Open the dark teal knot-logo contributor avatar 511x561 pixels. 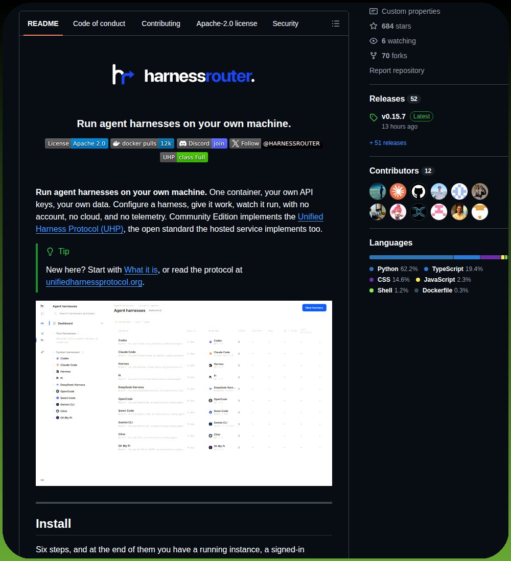[x=419, y=212]
